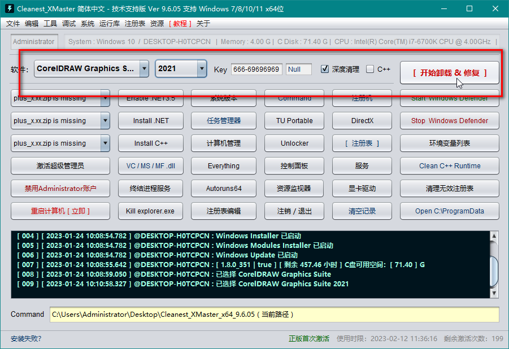Click 禁用Administrator账户 button
Viewport: 509px width, 349px height.
(x=60, y=188)
